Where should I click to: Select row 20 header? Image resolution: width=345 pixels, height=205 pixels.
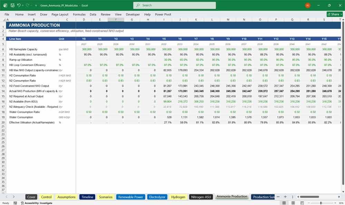[3, 123]
